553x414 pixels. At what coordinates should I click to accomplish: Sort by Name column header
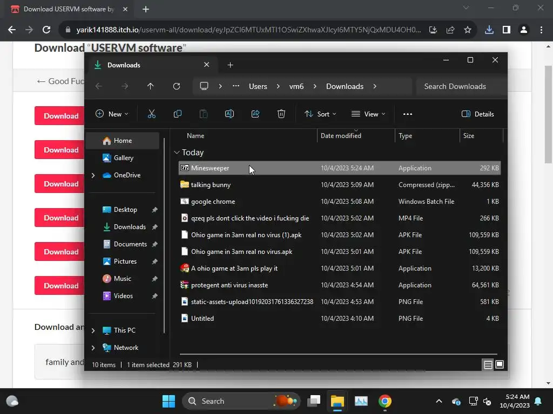tap(247, 135)
